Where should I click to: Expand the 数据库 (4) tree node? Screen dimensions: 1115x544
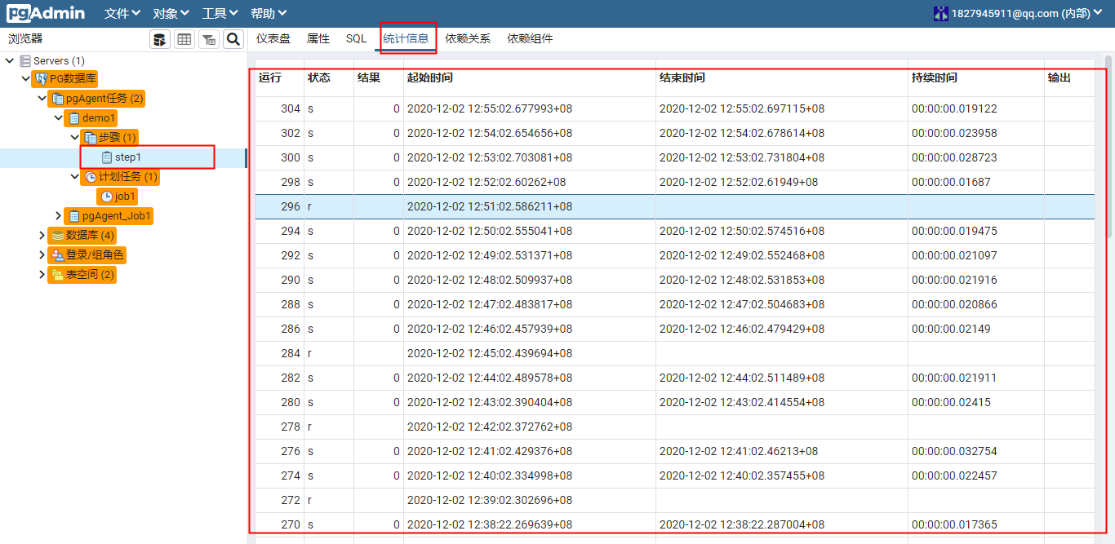(42, 235)
